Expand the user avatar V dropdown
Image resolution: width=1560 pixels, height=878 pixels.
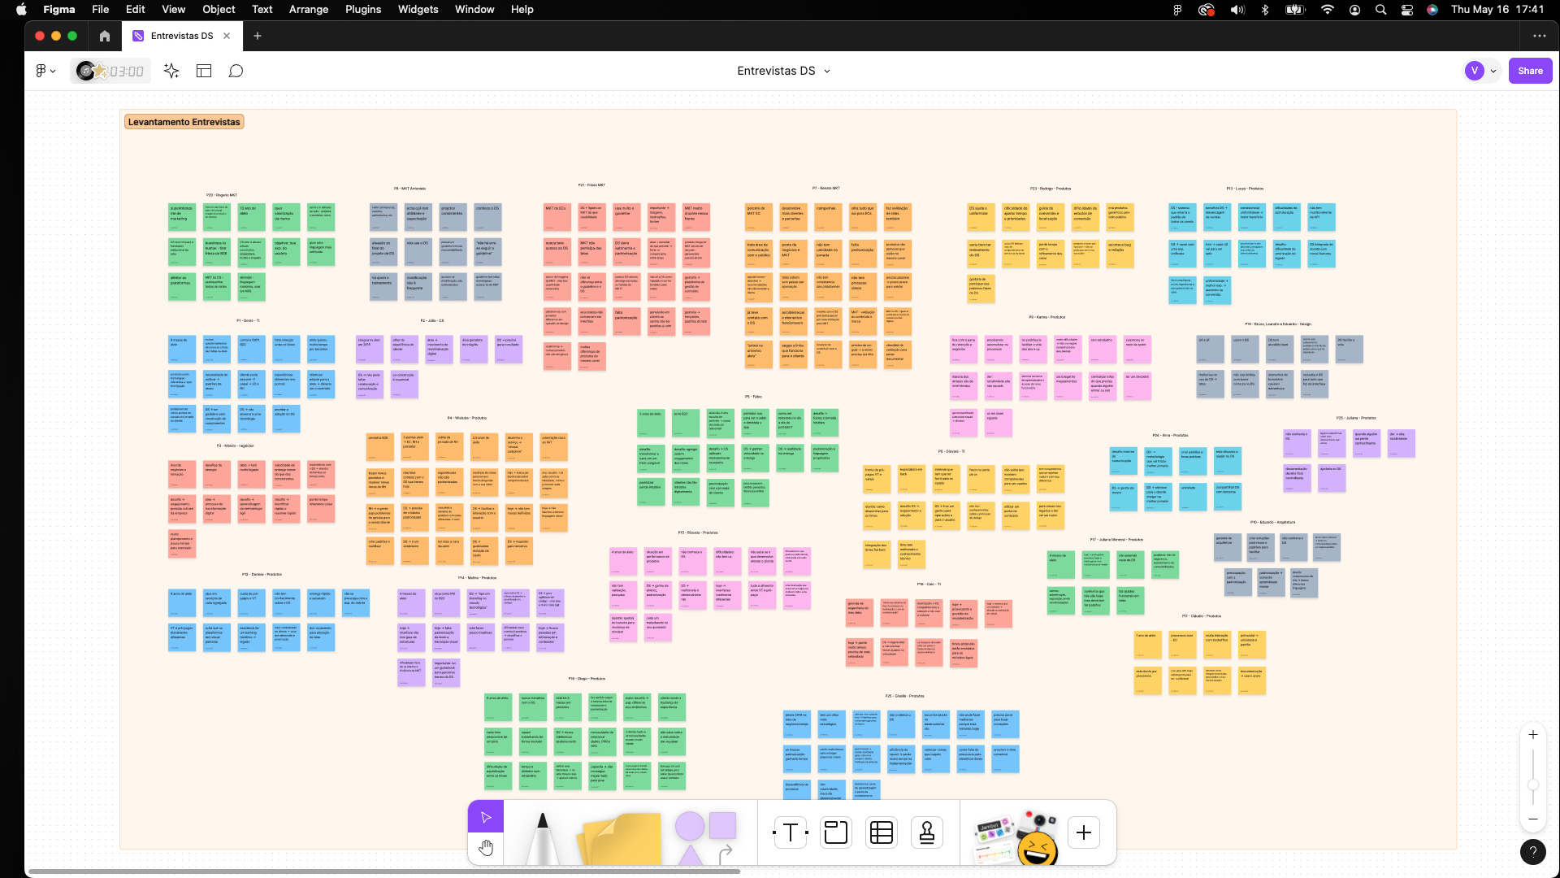coord(1493,71)
